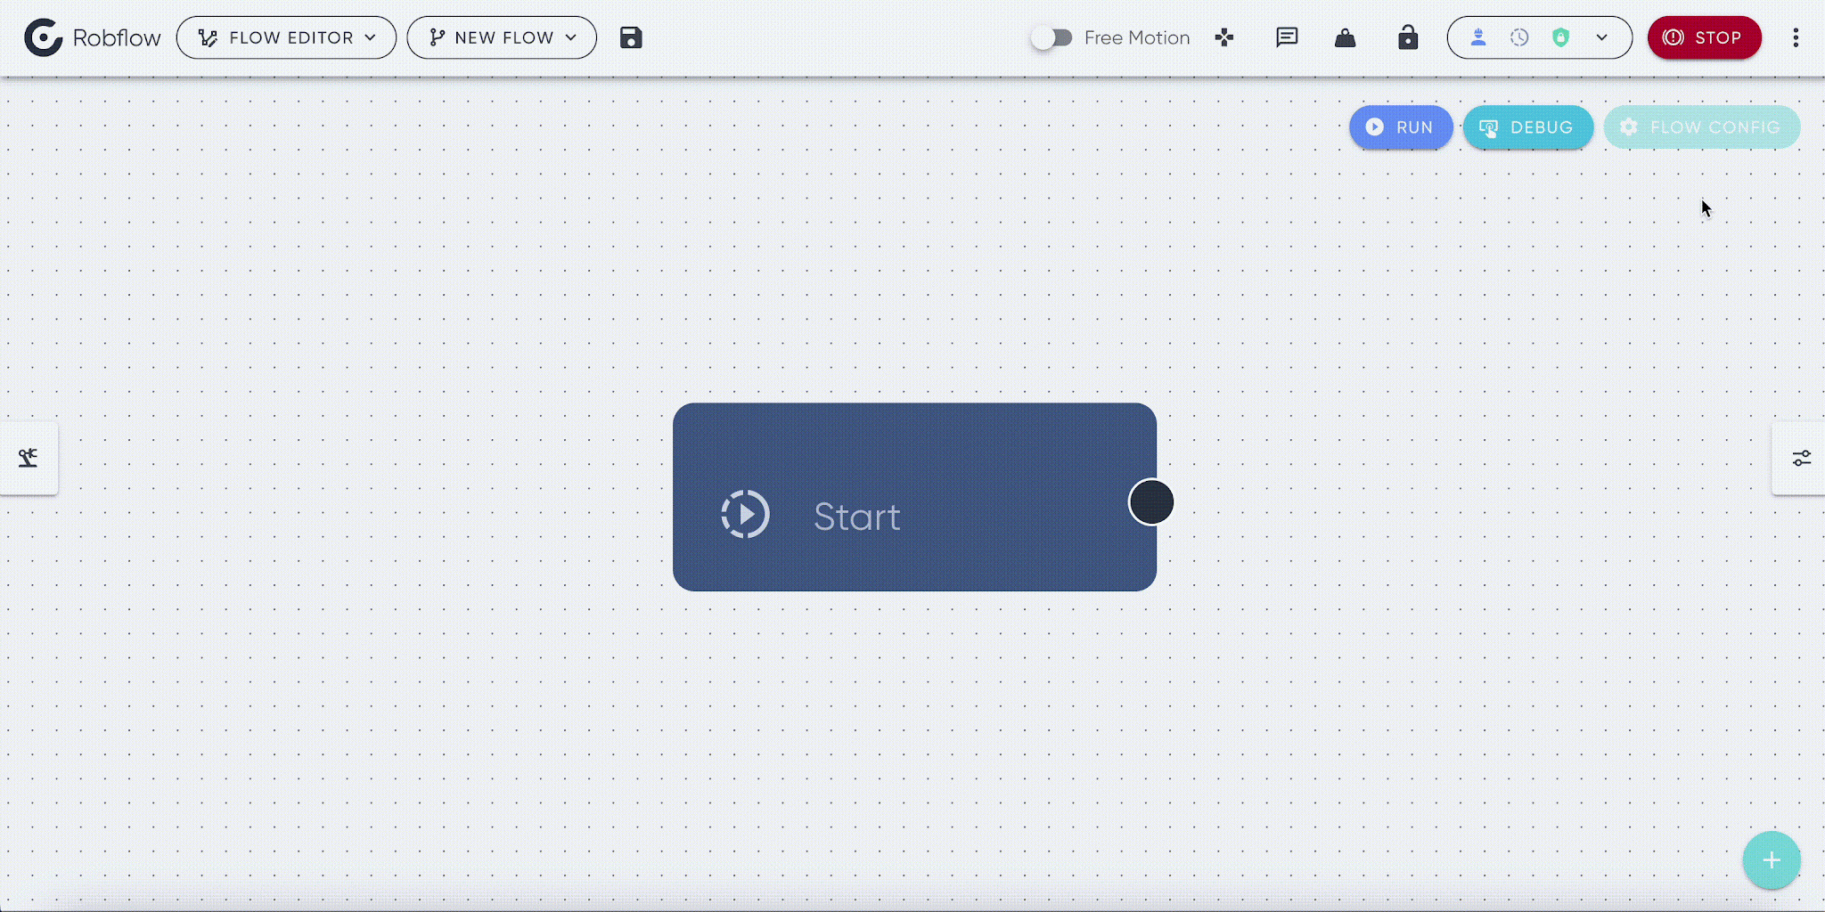This screenshot has width=1825, height=912.
Task: Open the jog gamepad control icon
Action: pos(1224,37)
